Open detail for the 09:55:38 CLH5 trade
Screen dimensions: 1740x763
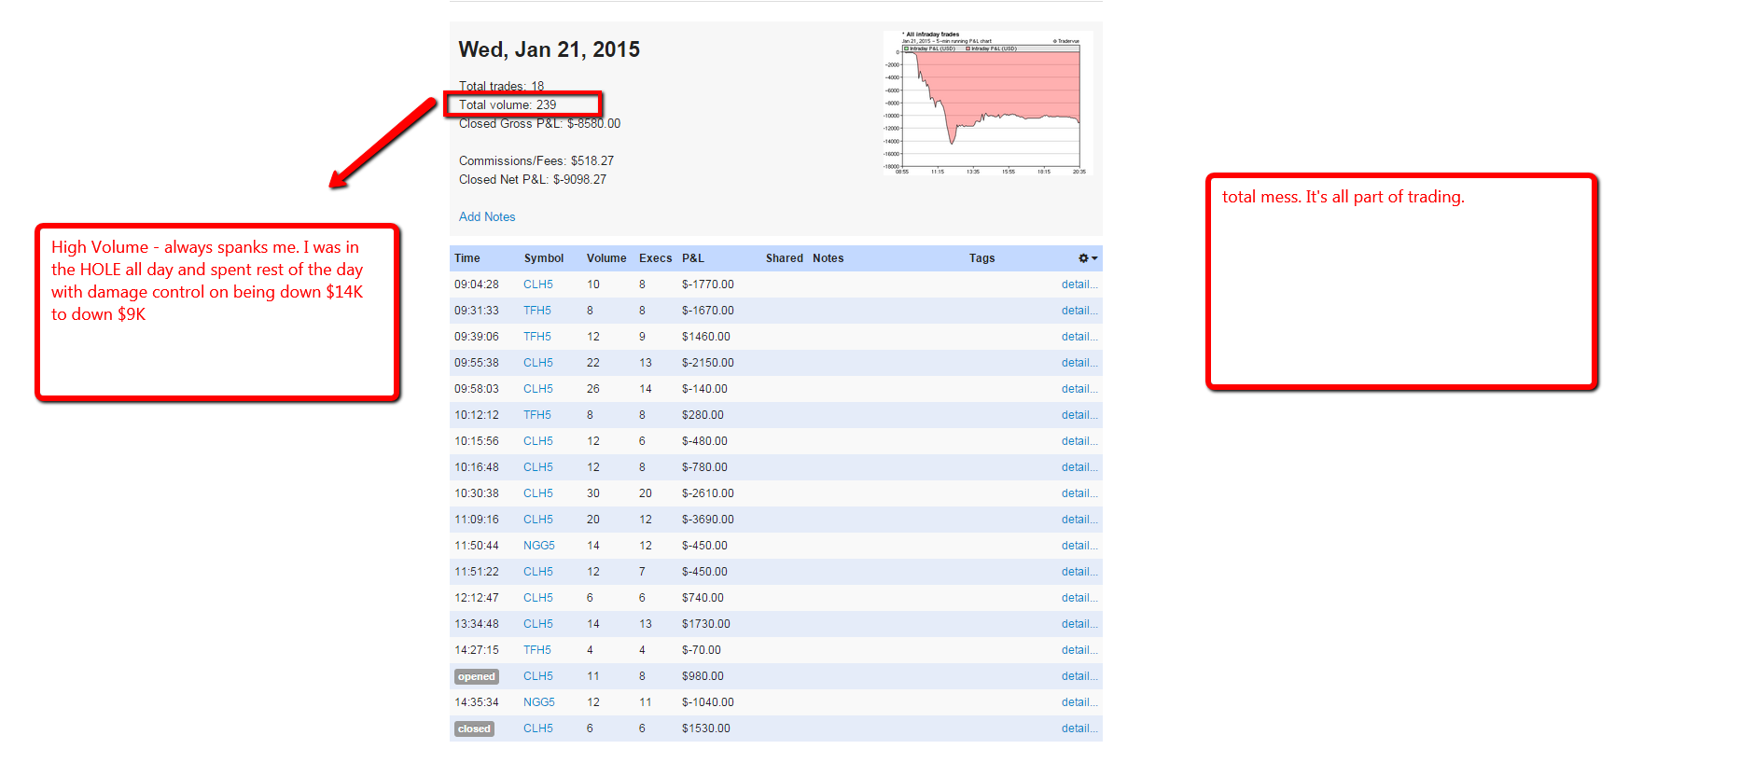[1079, 363]
